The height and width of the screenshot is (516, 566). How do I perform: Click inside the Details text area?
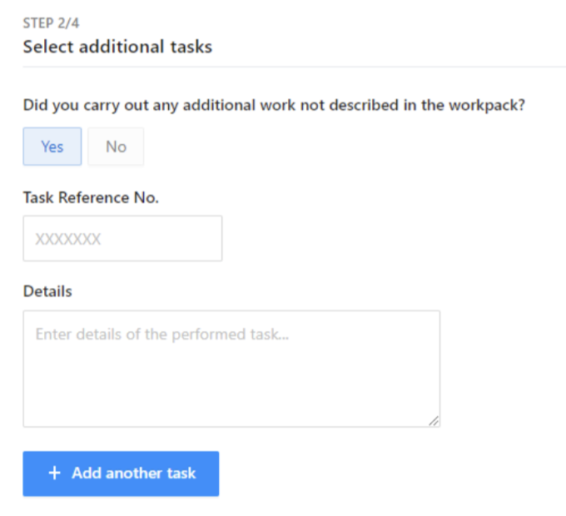coord(231,369)
